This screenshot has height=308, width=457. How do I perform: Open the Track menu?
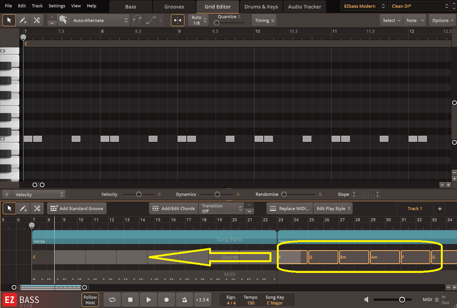click(37, 6)
